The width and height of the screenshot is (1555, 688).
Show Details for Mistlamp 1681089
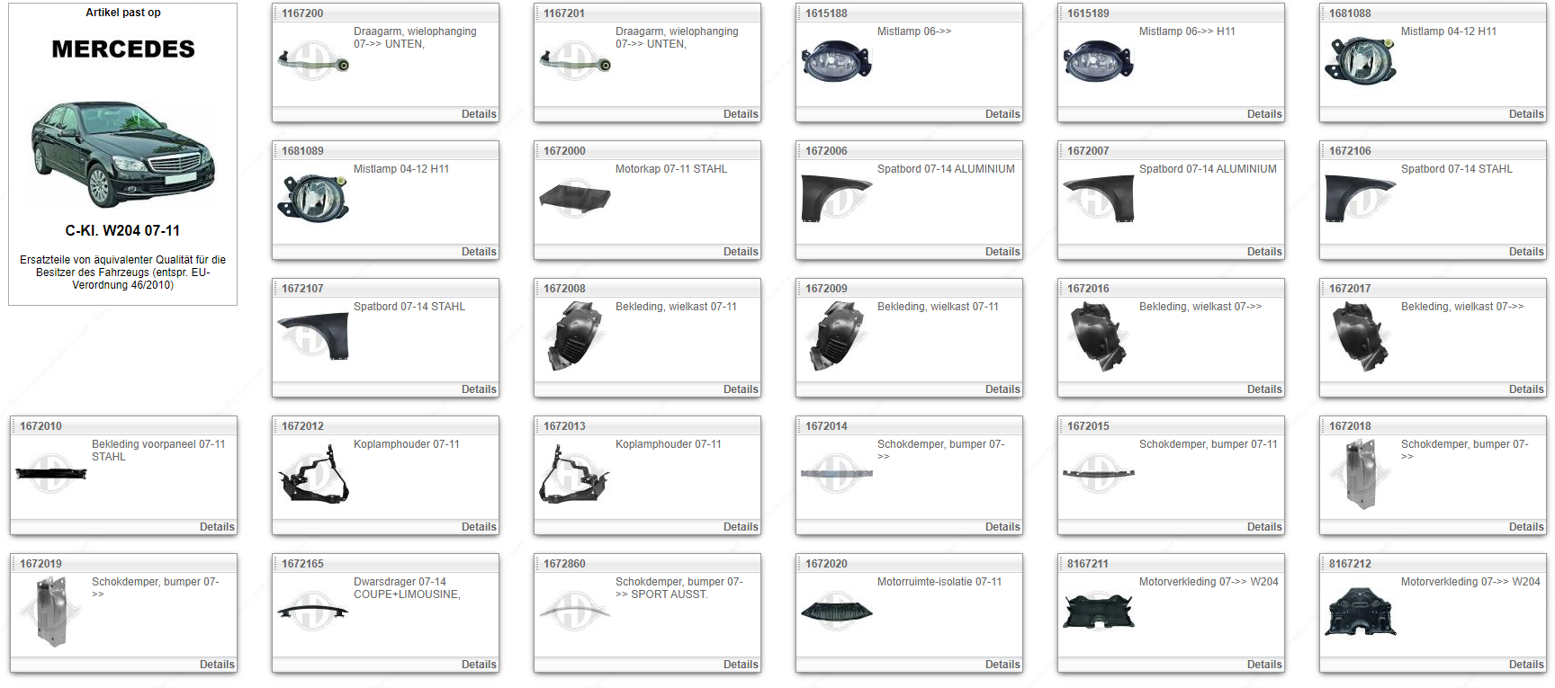click(479, 252)
